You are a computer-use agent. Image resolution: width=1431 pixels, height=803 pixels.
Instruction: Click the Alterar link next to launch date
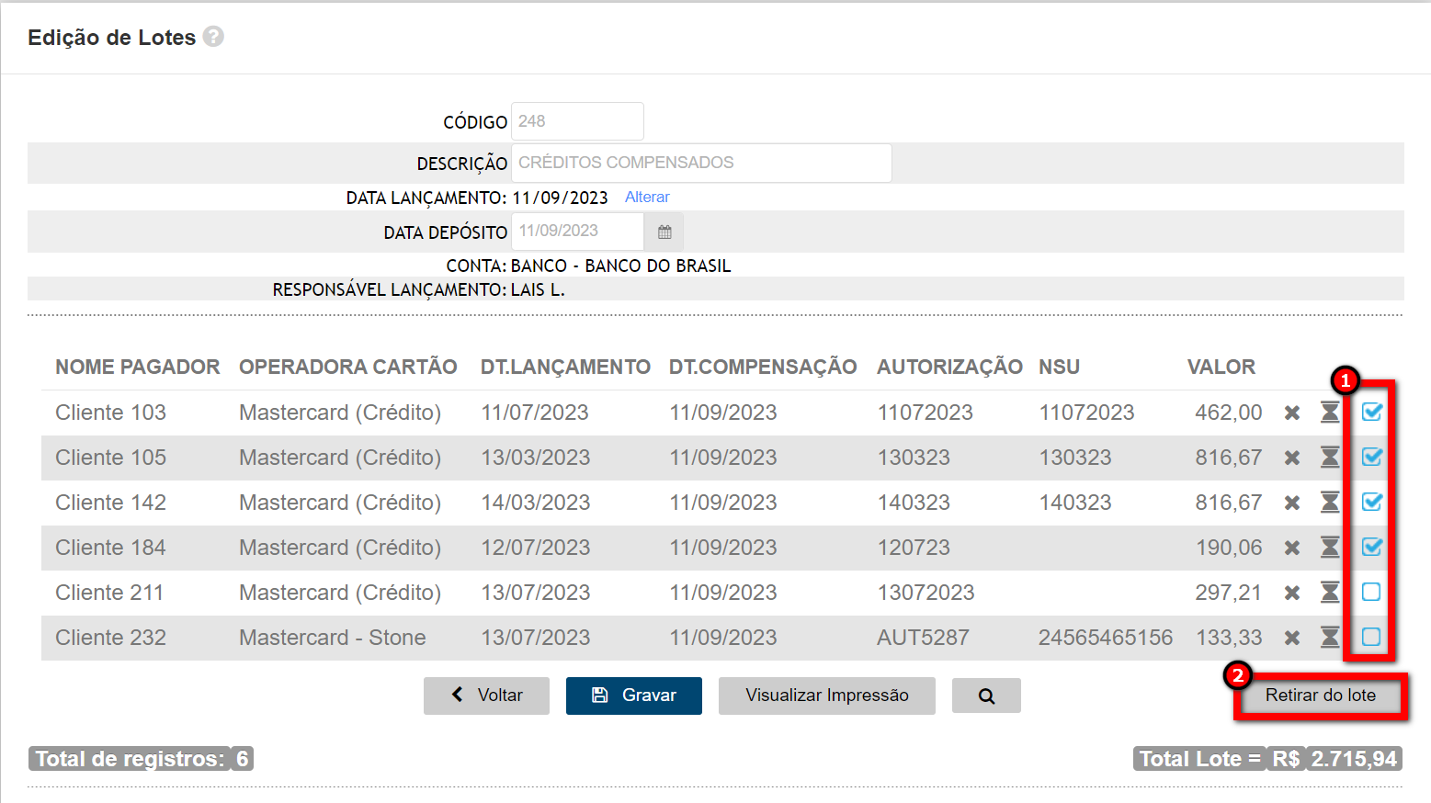click(647, 198)
